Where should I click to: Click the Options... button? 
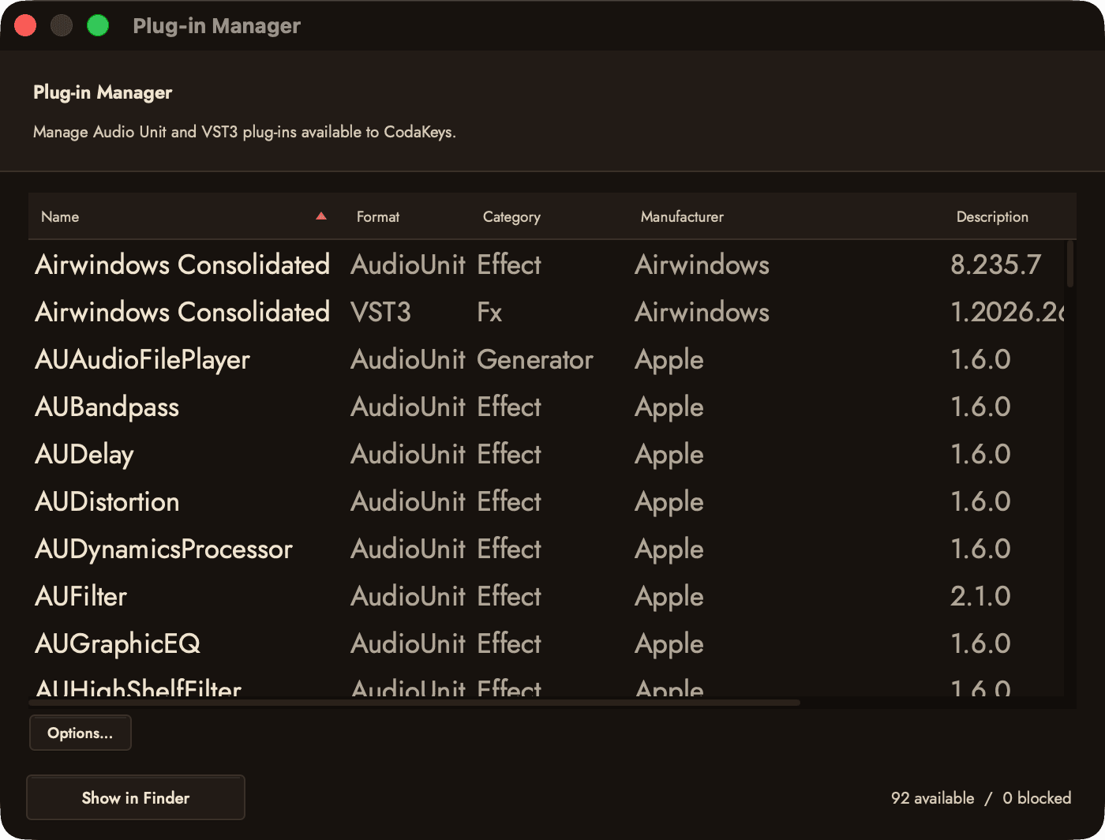pos(81,733)
